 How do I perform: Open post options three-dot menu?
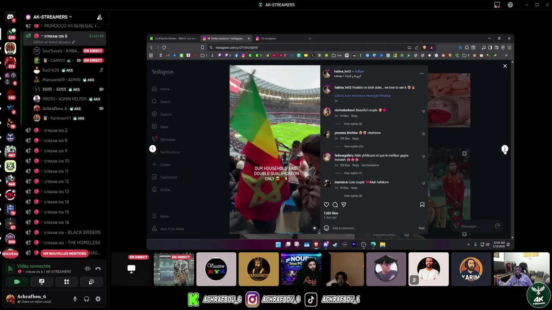coord(422,73)
